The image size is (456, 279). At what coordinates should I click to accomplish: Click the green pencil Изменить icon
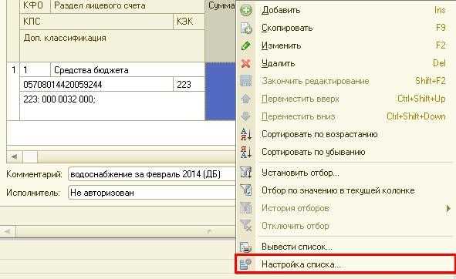pyautogui.click(x=246, y=45)
